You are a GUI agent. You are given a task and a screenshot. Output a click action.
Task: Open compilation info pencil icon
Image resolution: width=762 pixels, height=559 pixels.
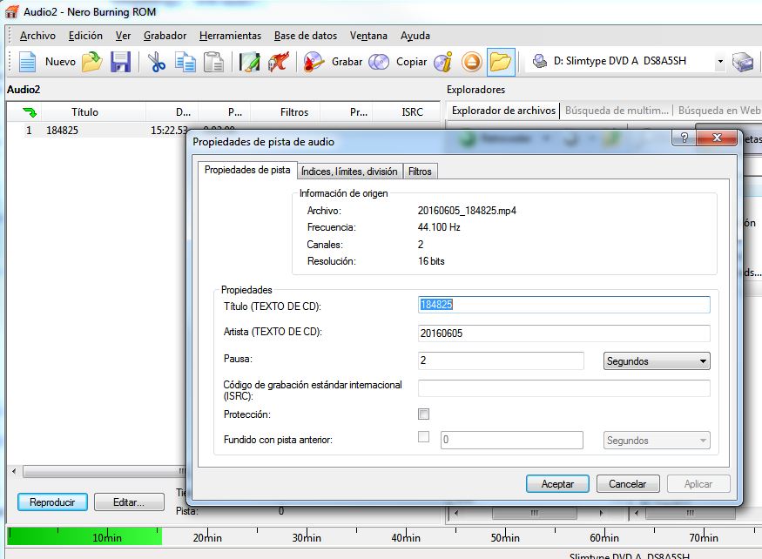click(x=250, y=62)
